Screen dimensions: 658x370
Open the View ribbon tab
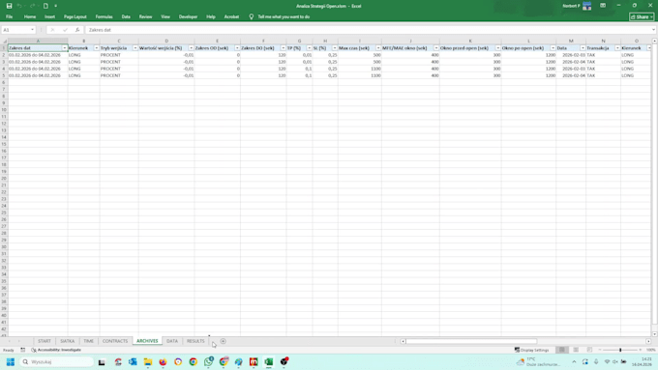tap(165, 16)
